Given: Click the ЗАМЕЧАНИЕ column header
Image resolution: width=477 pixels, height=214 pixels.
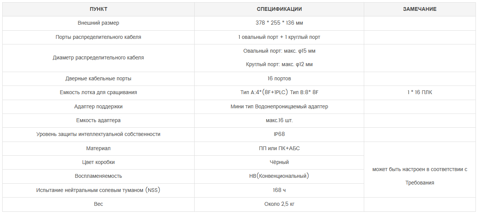Looking at the screenshot, I should (419, 9).
